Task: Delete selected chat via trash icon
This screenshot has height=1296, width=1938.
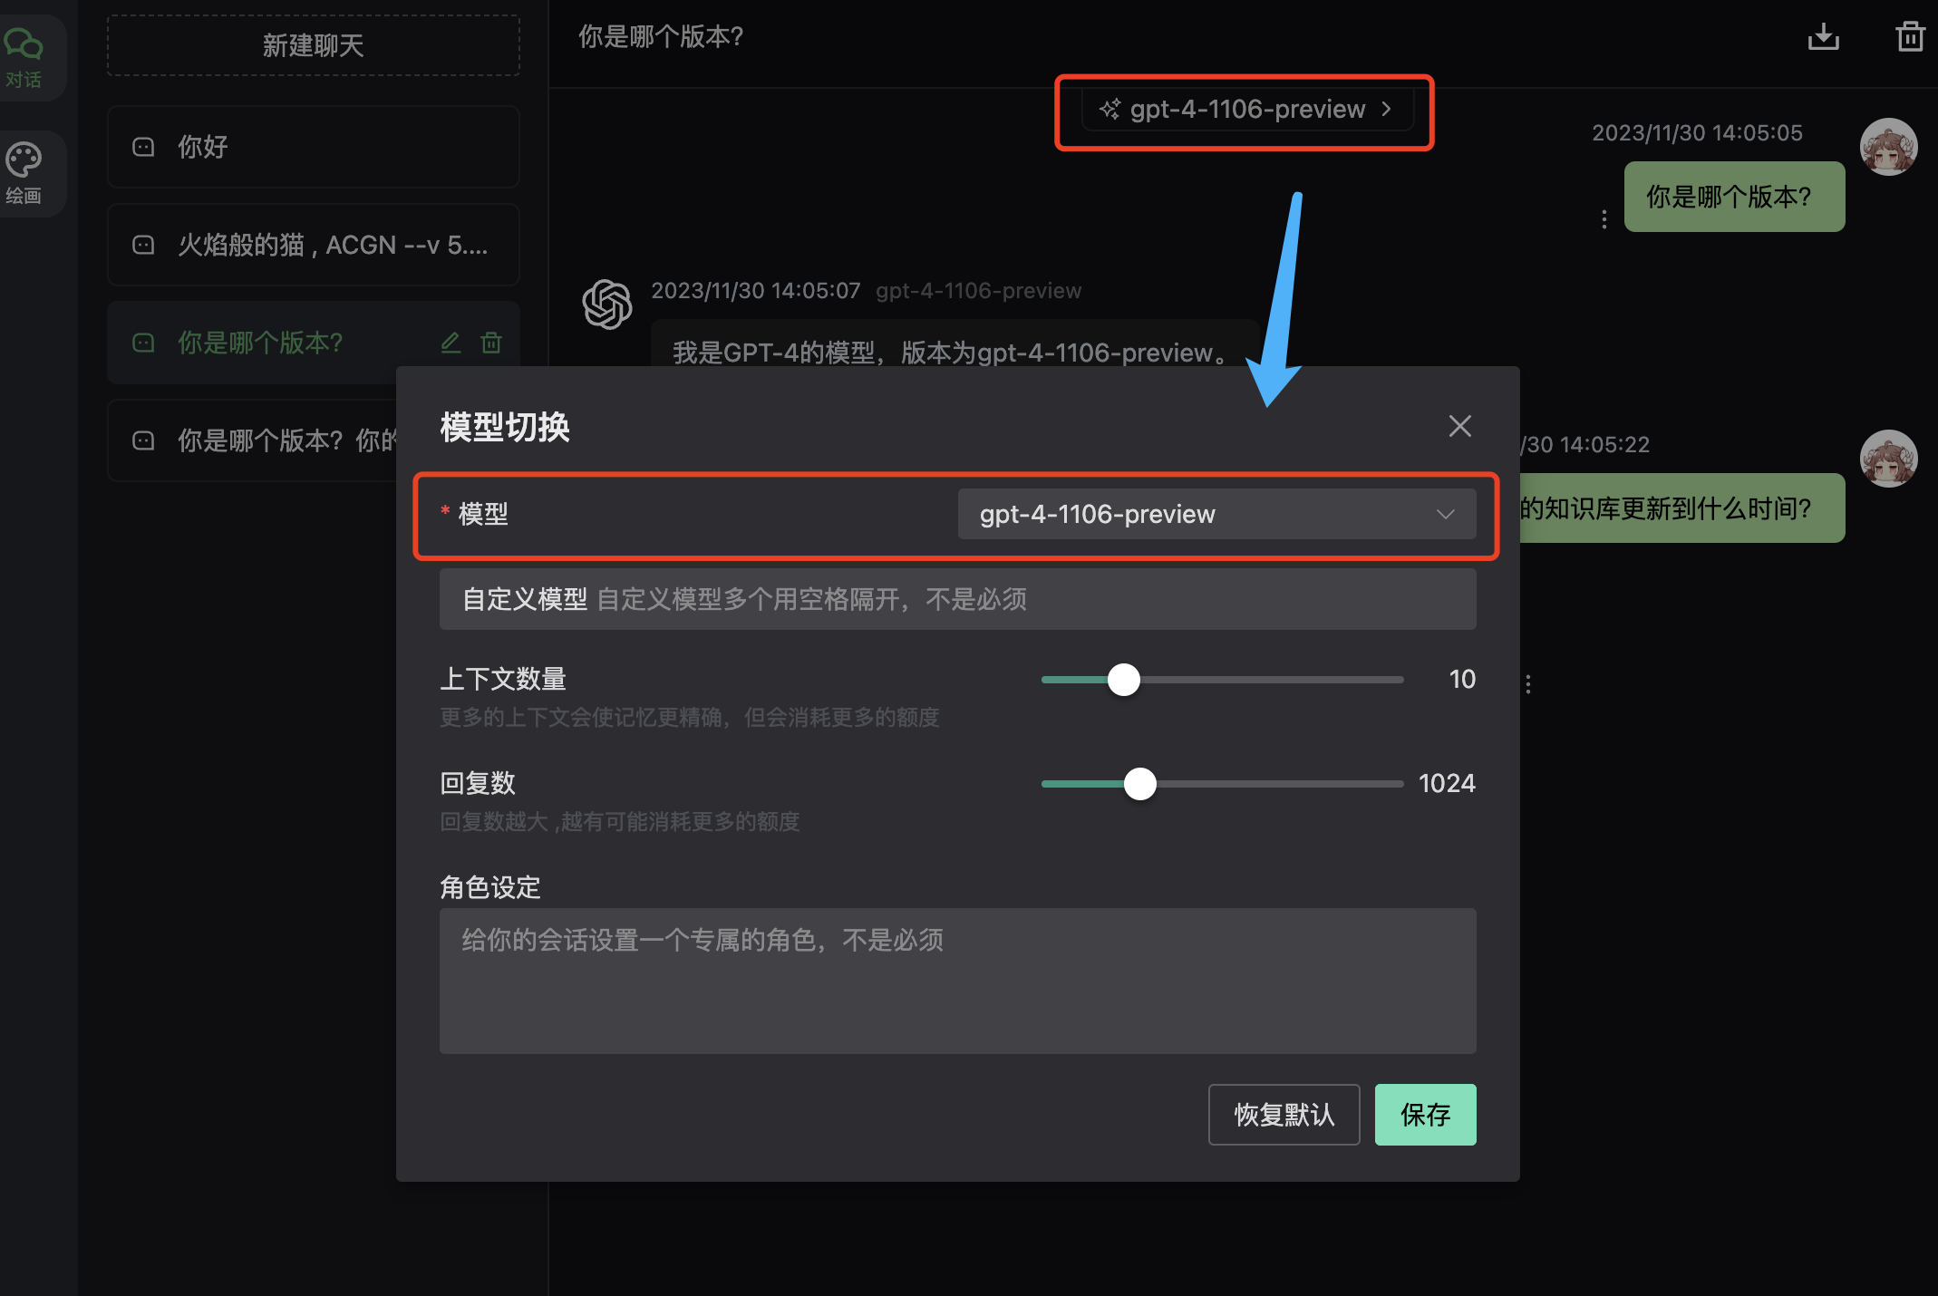Action: point(491,343)
